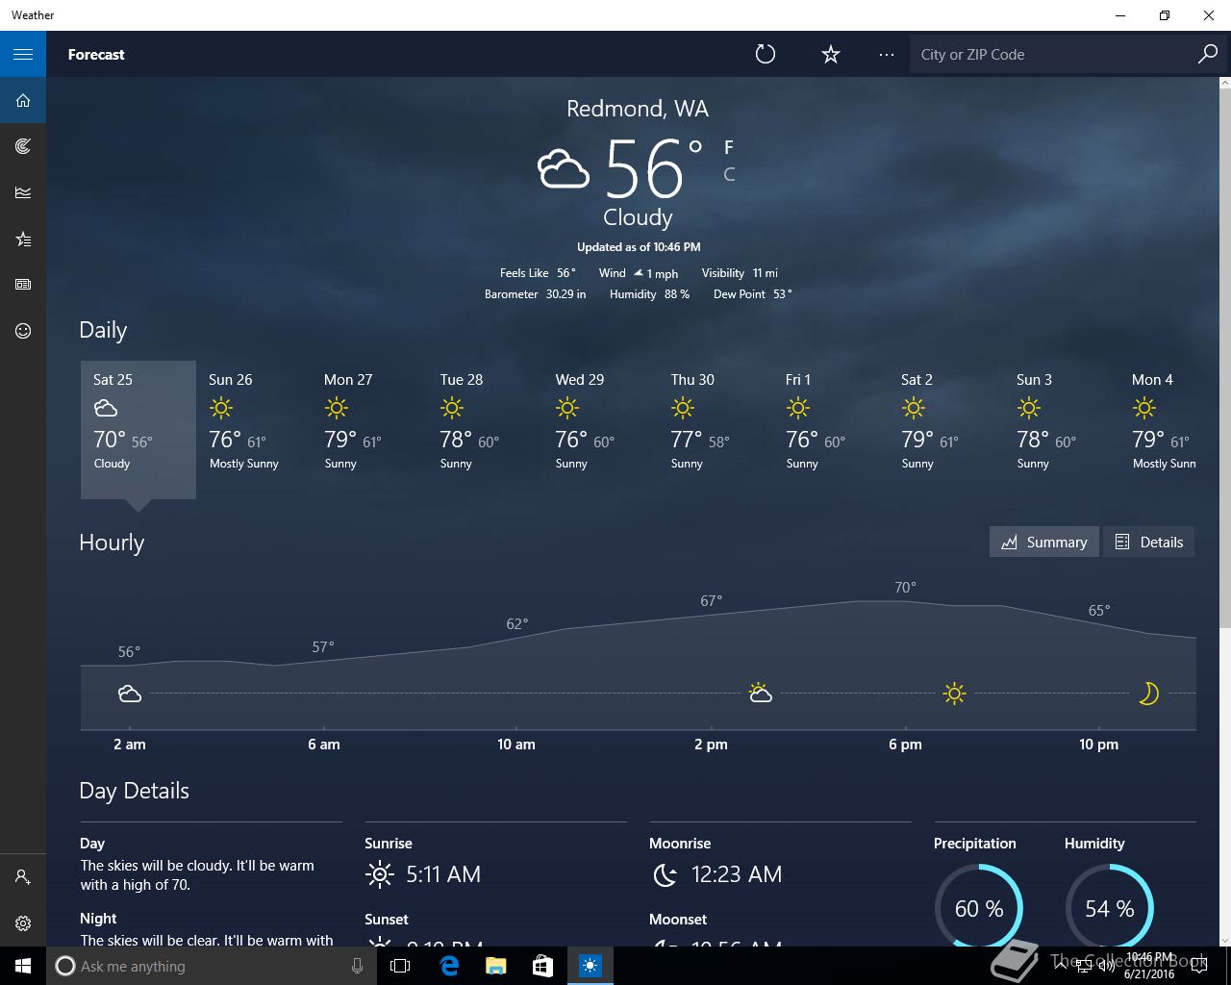Open Task View on taskbar
1231x985 pixels.
click(x=400, y=966)
